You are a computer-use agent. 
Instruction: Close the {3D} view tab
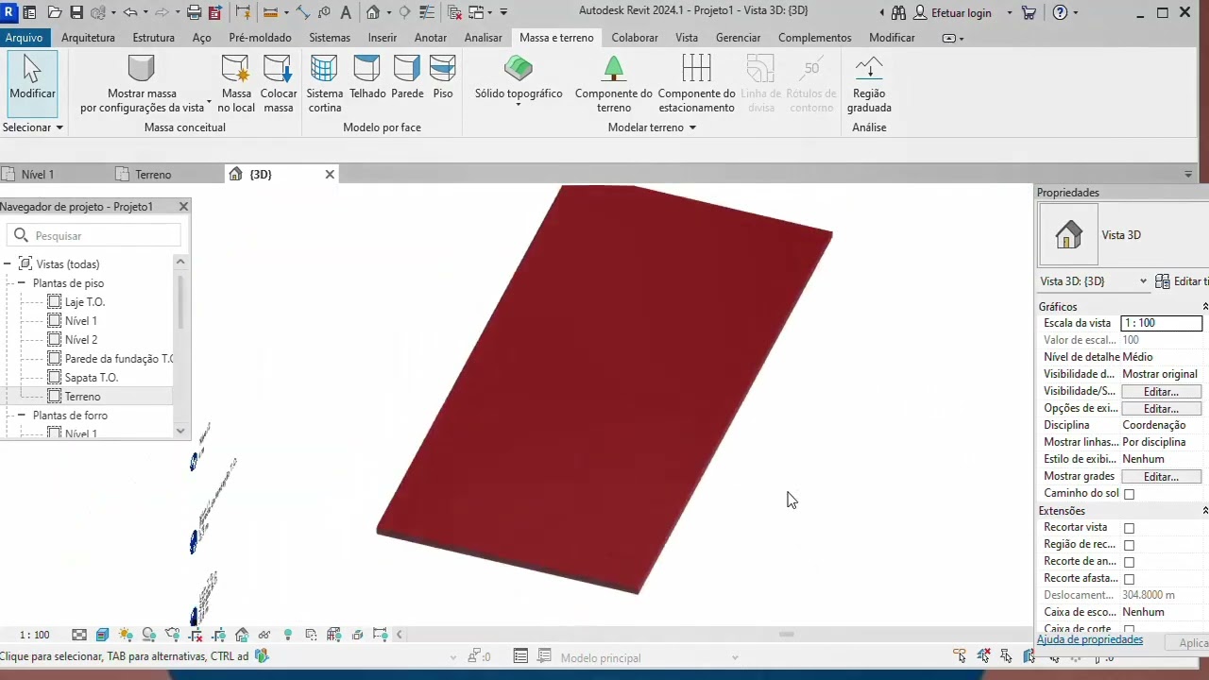[330, 175]
